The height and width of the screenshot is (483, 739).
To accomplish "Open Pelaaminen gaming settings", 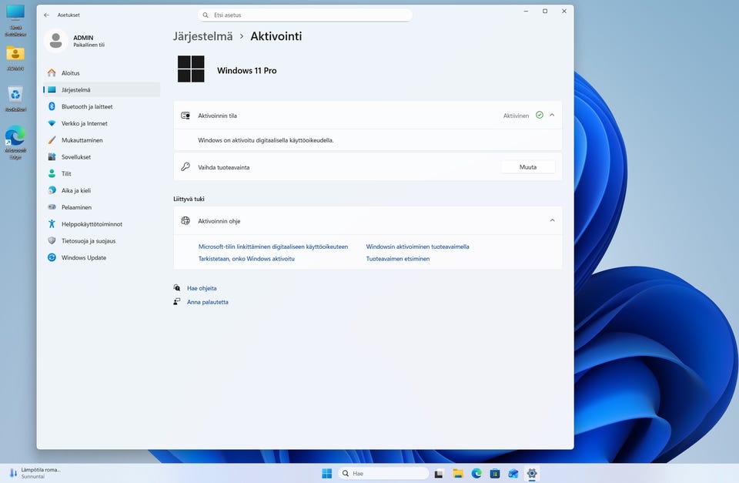I will (x=102, y=207).
